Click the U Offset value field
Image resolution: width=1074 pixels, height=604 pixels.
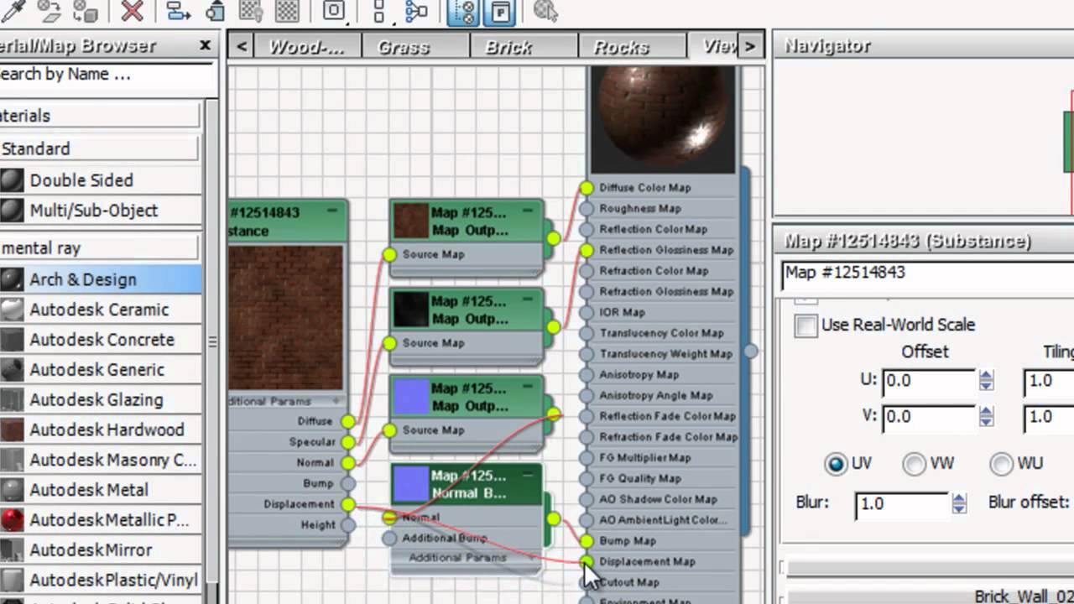pos(929,381)
